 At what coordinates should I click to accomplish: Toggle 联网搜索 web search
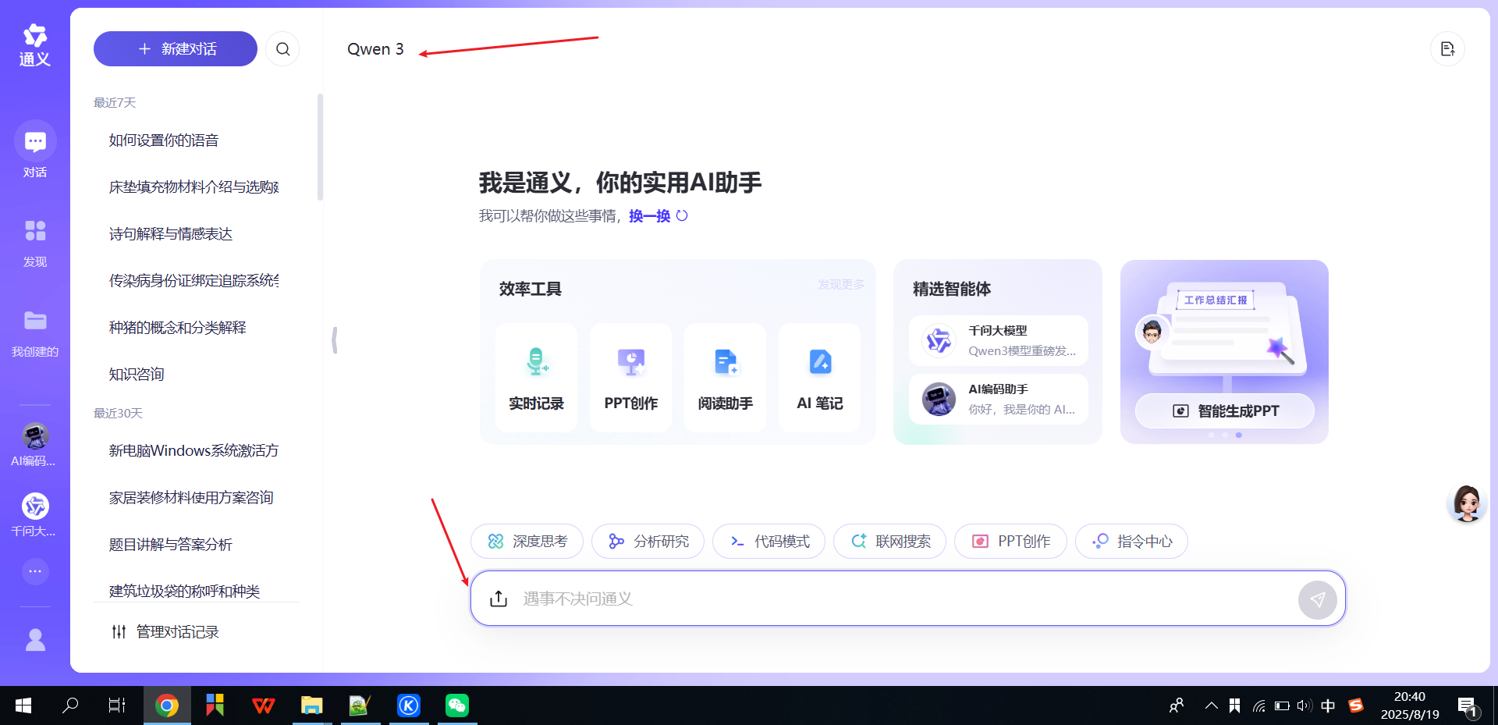pos(889,542)
